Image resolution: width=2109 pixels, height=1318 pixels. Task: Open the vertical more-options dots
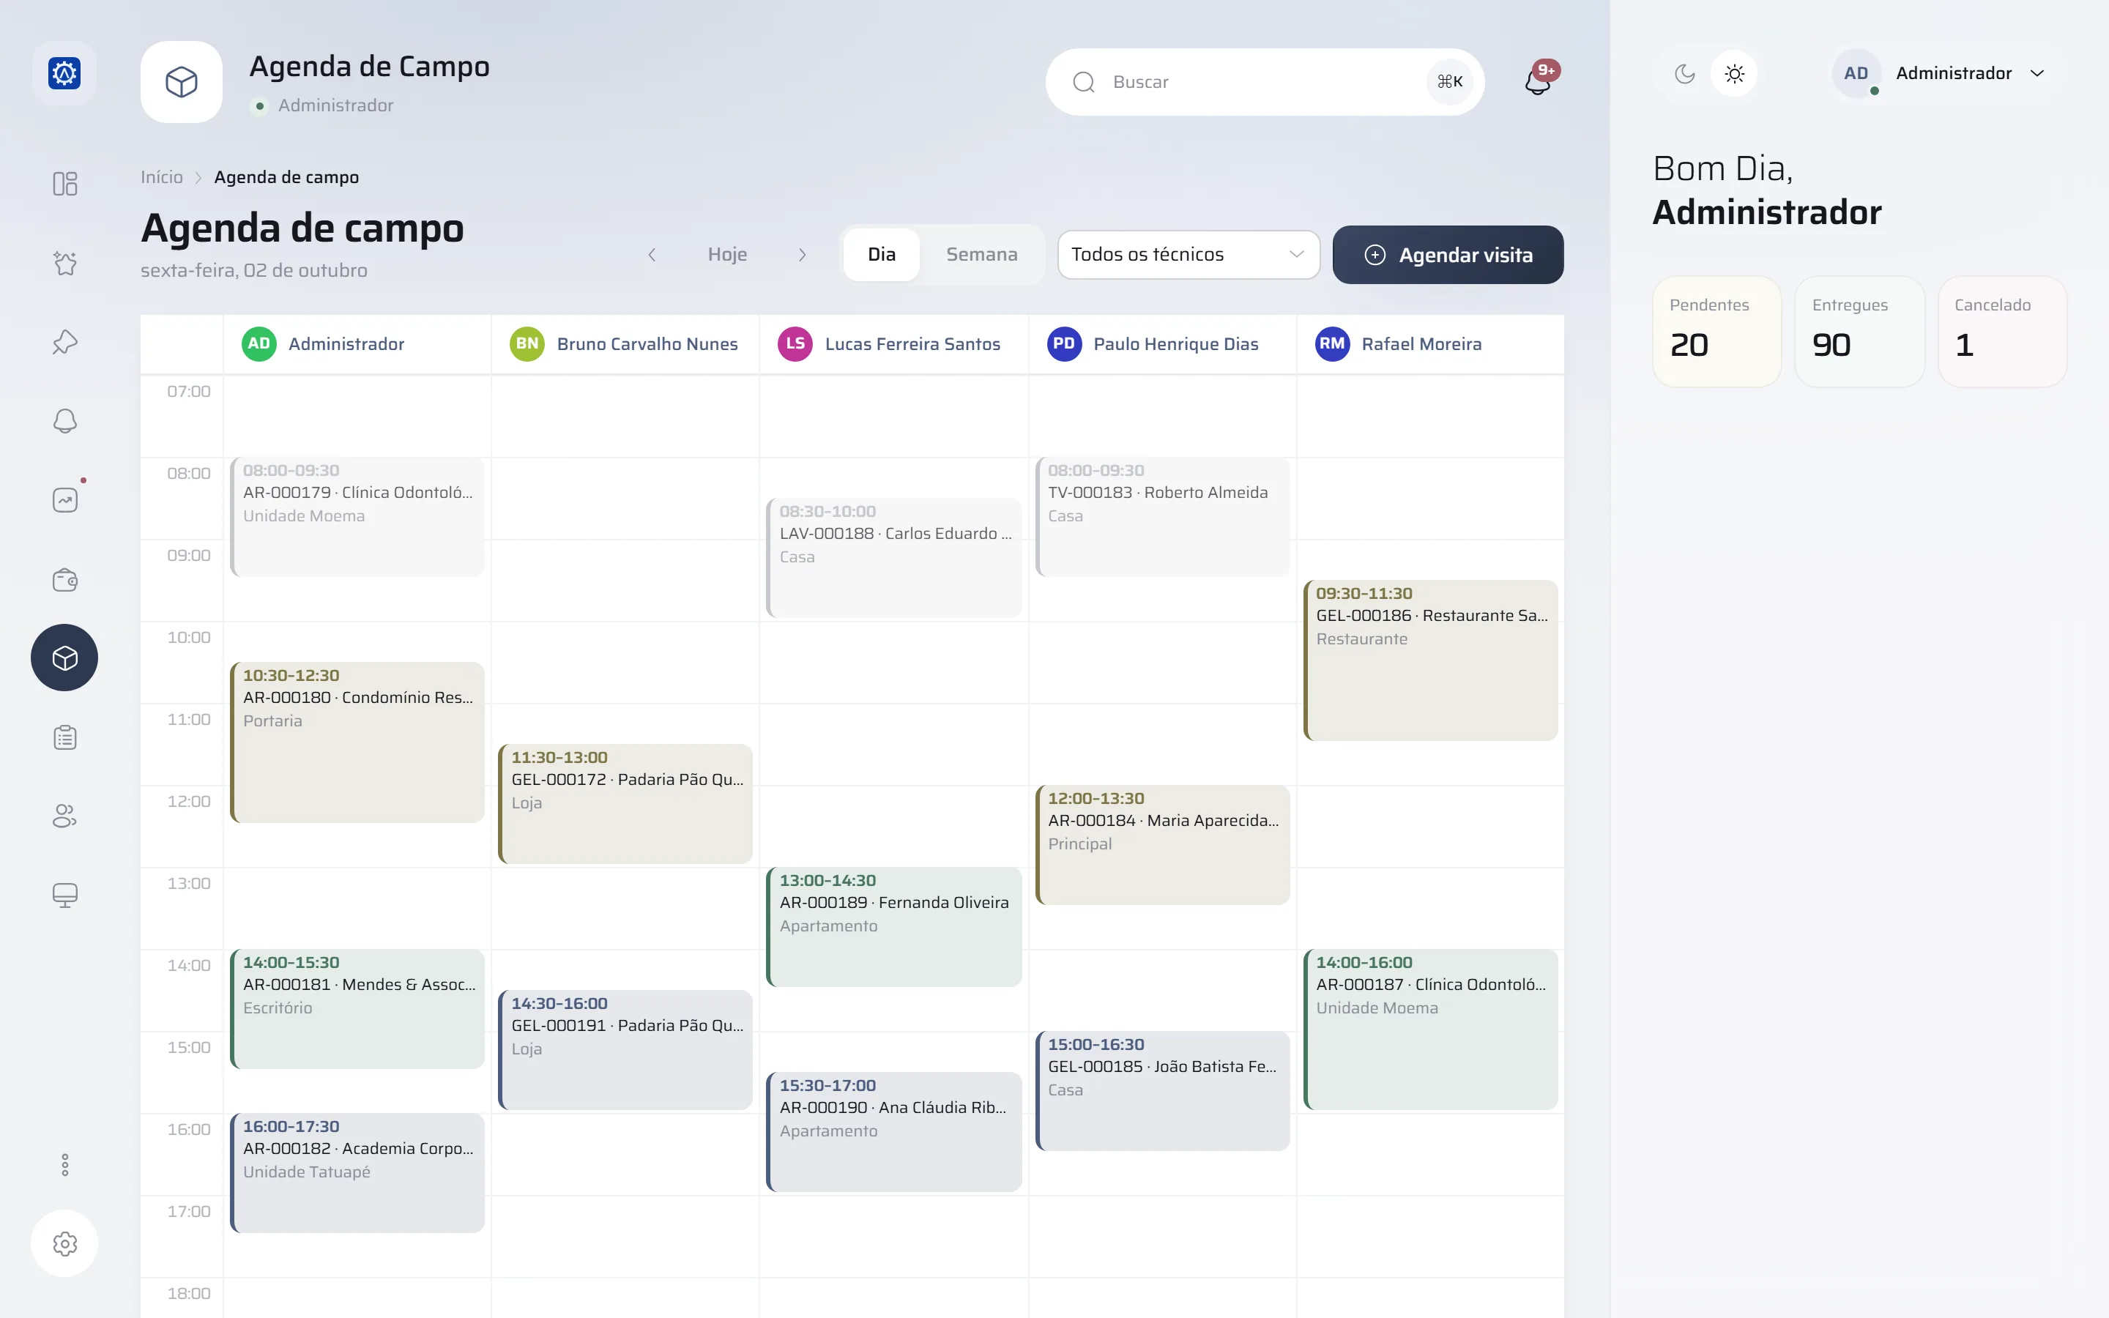[64, 1164]
